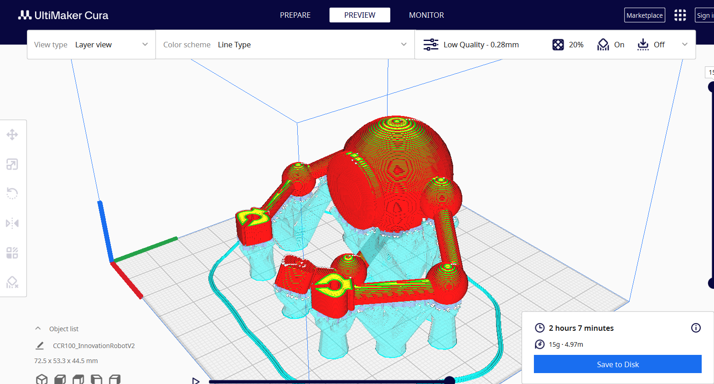Switch to front view cube icon
Viewport: 714px width, 384px height.
point(60,379)
